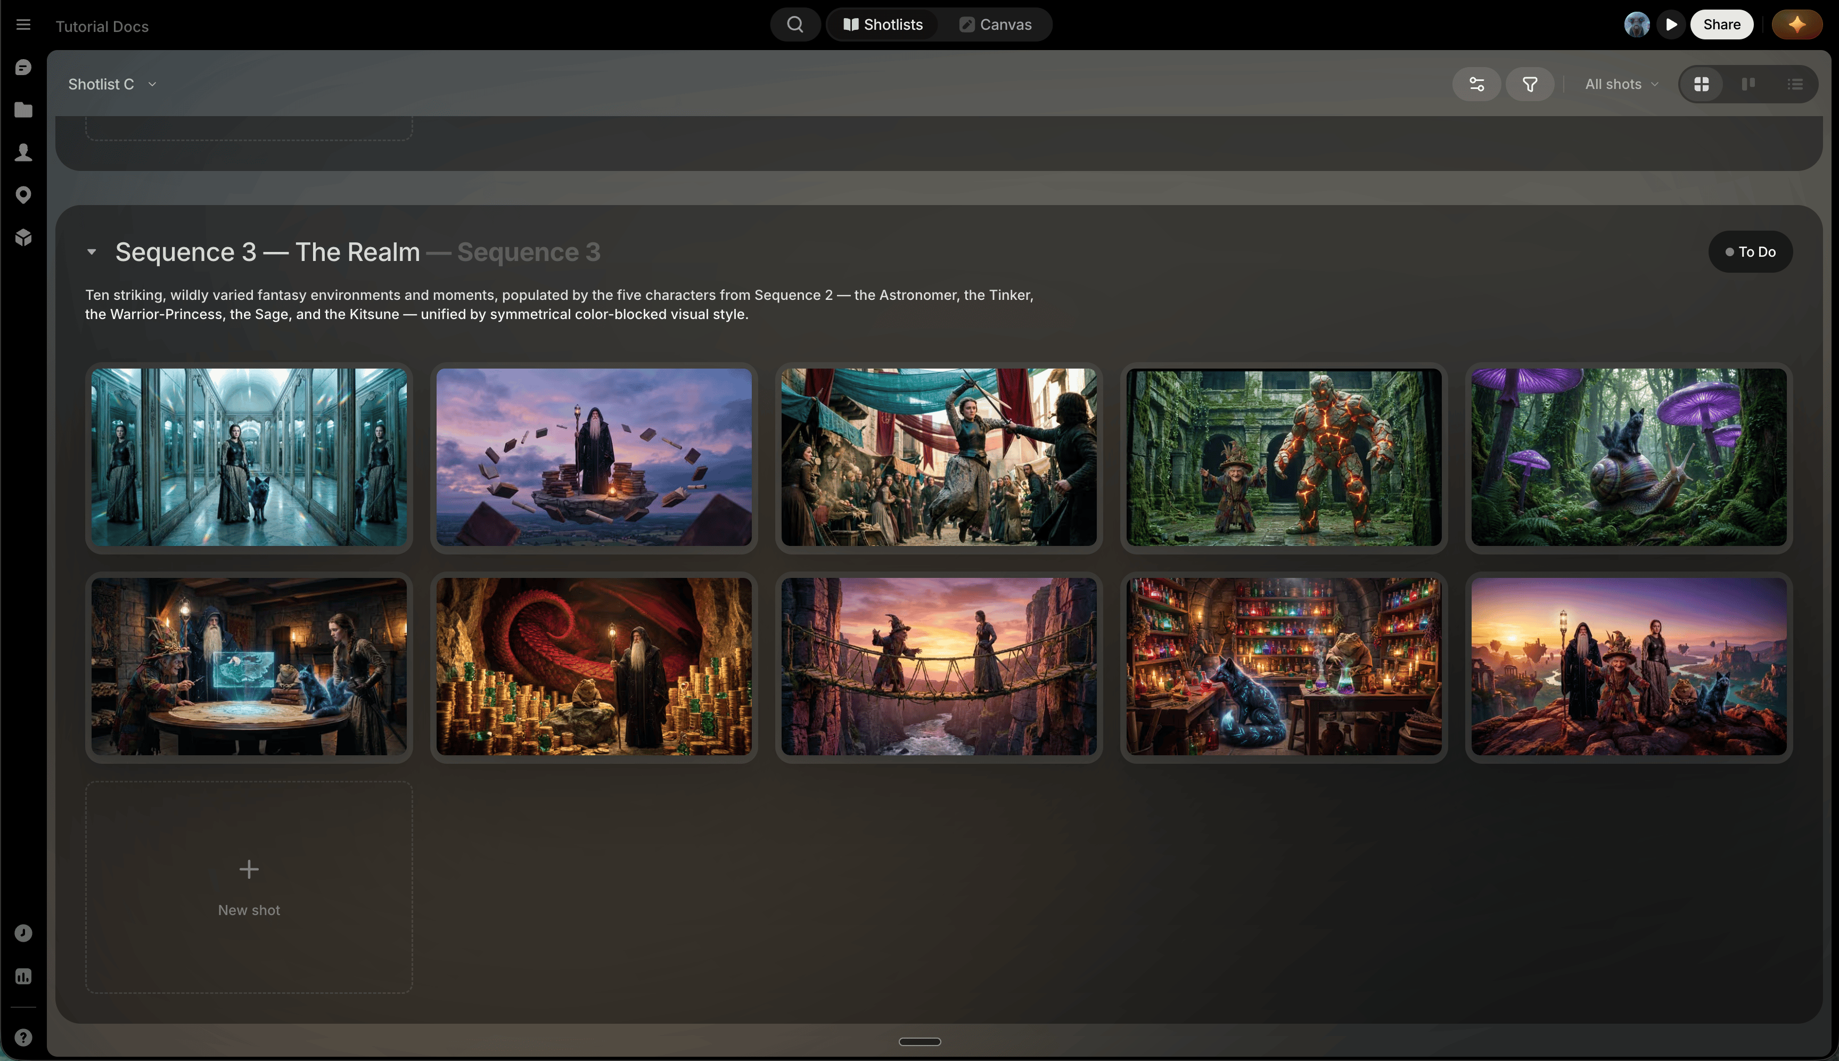Switch to the Shotlists tab
1839x1061 pixels.
[x=883, y=25]
